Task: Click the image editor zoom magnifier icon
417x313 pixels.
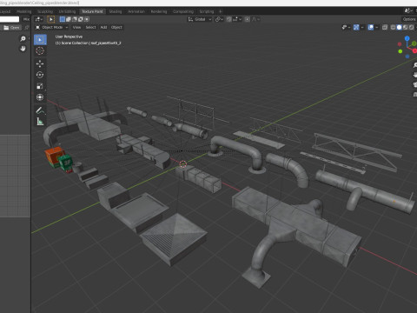Action: 23,38
